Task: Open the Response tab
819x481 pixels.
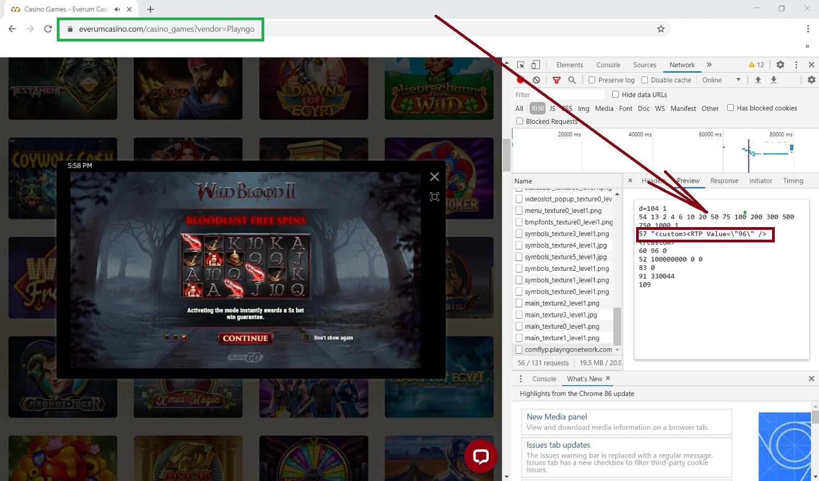Action: coord(724,181)
